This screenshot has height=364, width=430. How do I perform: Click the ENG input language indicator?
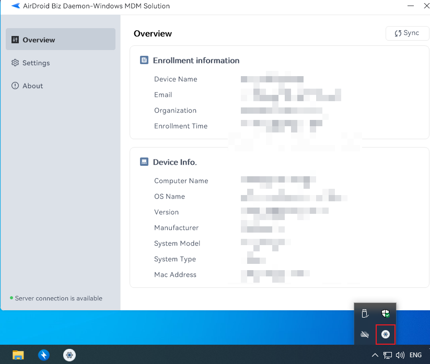coord(415,355)
